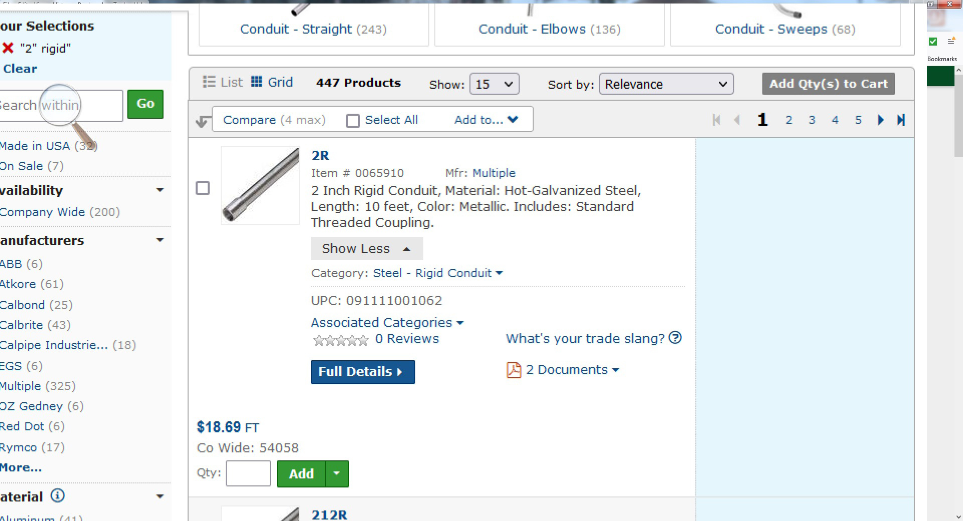Switch to List view icon
This screenshot has height=521, width=963.
[x=209, y=82]
